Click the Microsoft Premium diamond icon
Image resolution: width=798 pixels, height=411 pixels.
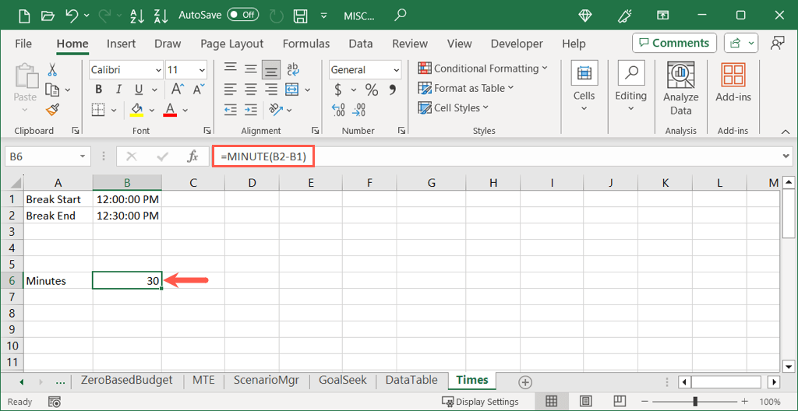click(585, 16)
